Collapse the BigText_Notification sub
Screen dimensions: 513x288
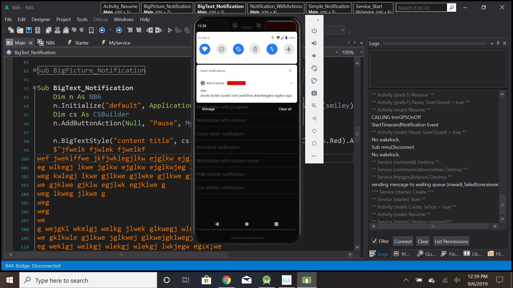pos(34,88)
